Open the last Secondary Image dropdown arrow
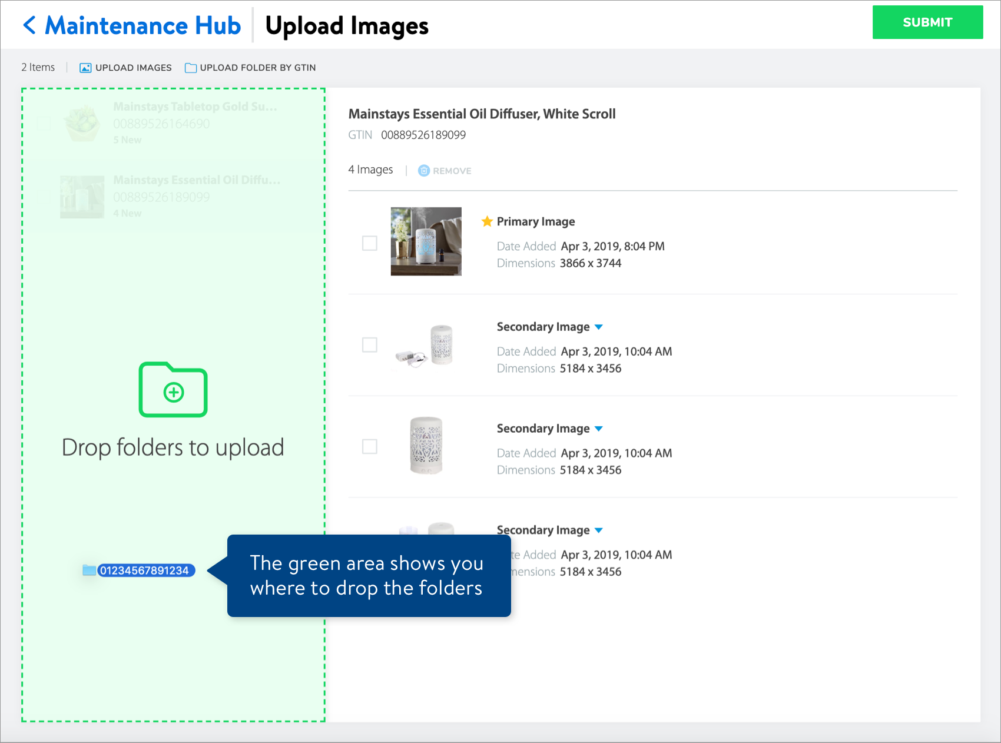The height and width of the screenshot is (743, 1001). coord(599,530)
